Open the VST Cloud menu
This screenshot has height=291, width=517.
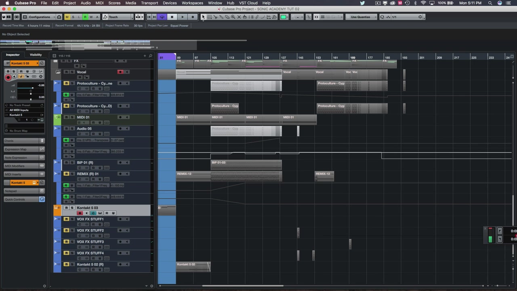coord(248,3)
